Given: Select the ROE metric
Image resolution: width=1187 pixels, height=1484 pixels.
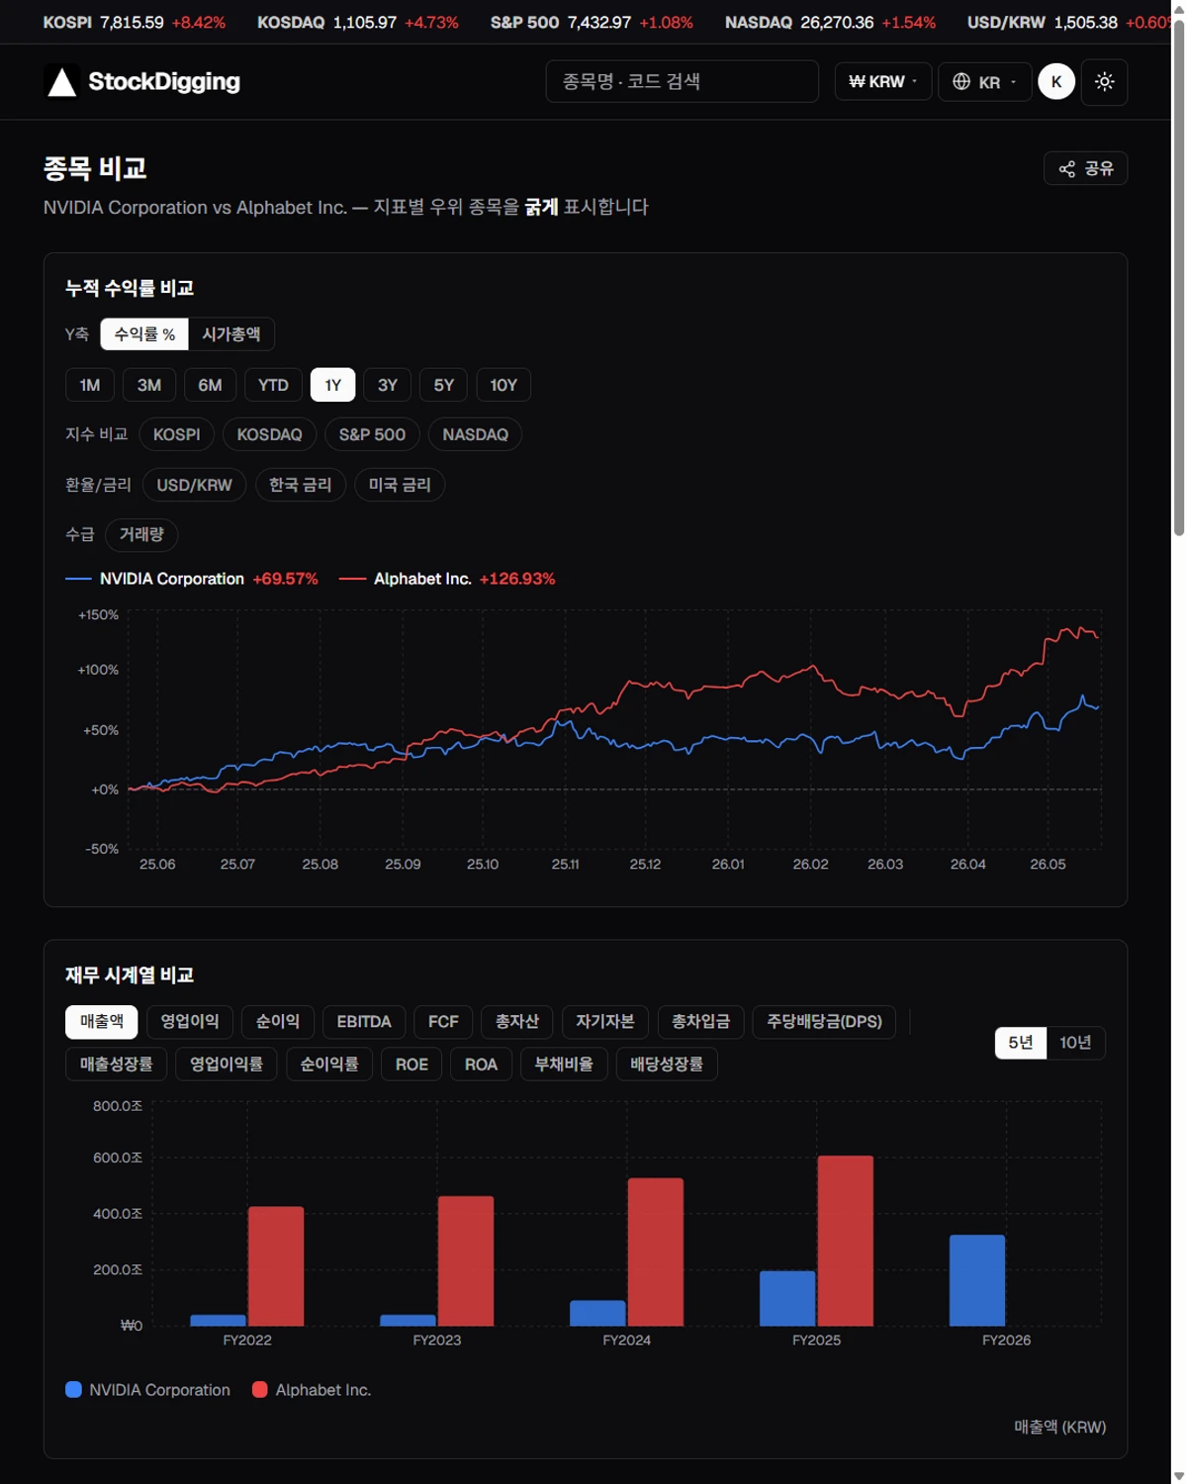Looking at the screenshot, I should pos(411,1065).
